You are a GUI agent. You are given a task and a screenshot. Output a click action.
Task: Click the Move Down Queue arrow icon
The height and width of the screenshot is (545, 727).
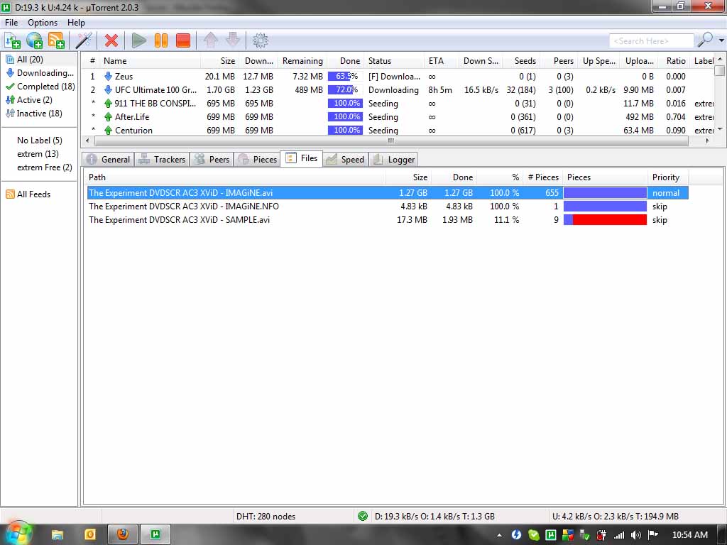pyautogui.click(x=233, y=40)
